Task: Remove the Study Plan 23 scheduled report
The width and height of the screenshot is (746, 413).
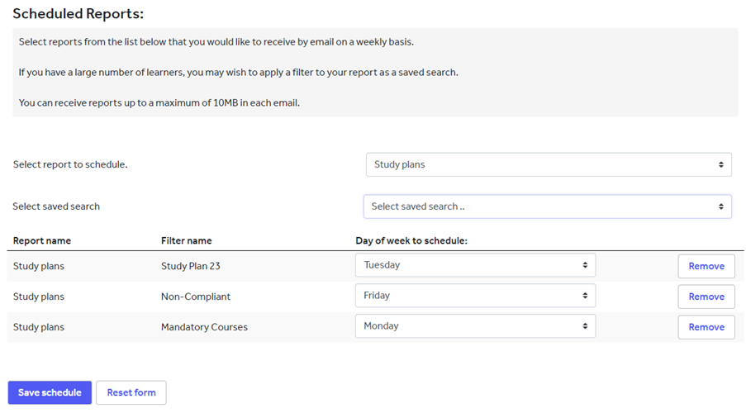Action: pyautogui.click(x=706, y=266)
